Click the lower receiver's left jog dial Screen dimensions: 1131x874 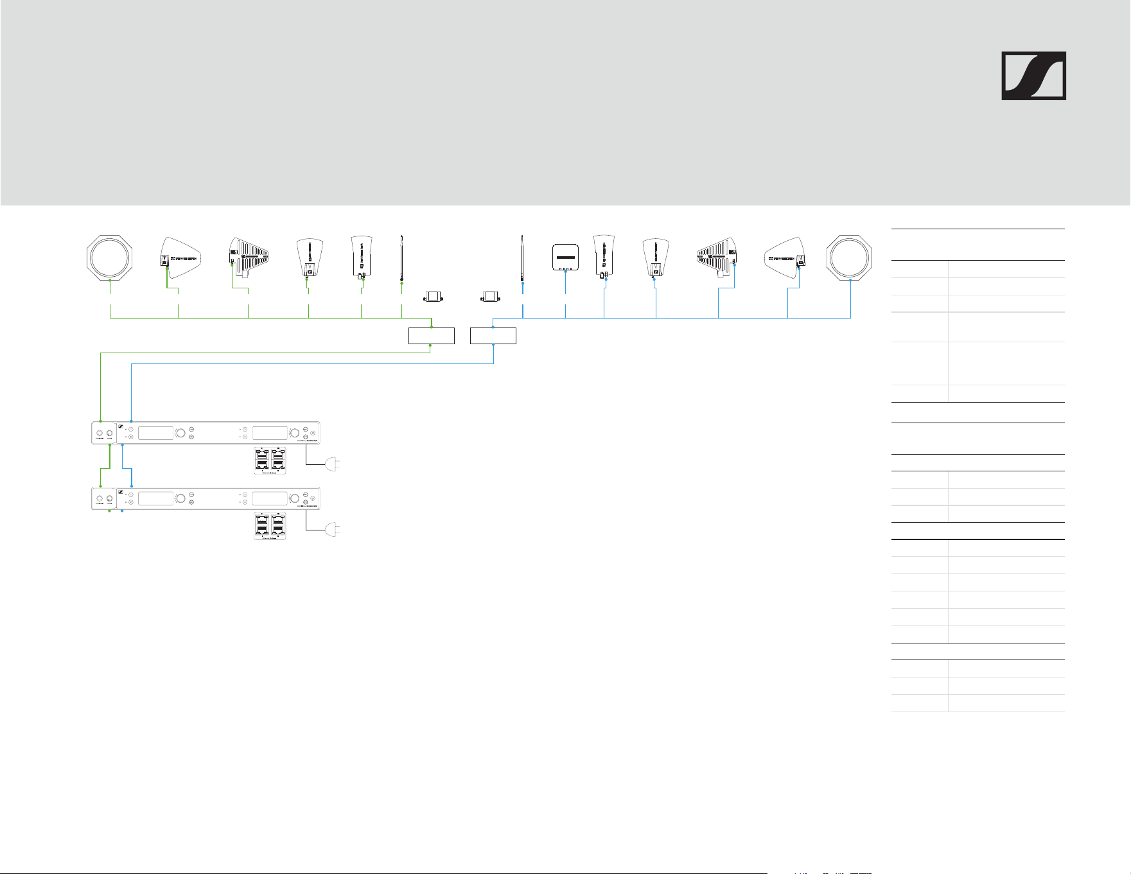point(180,498)
